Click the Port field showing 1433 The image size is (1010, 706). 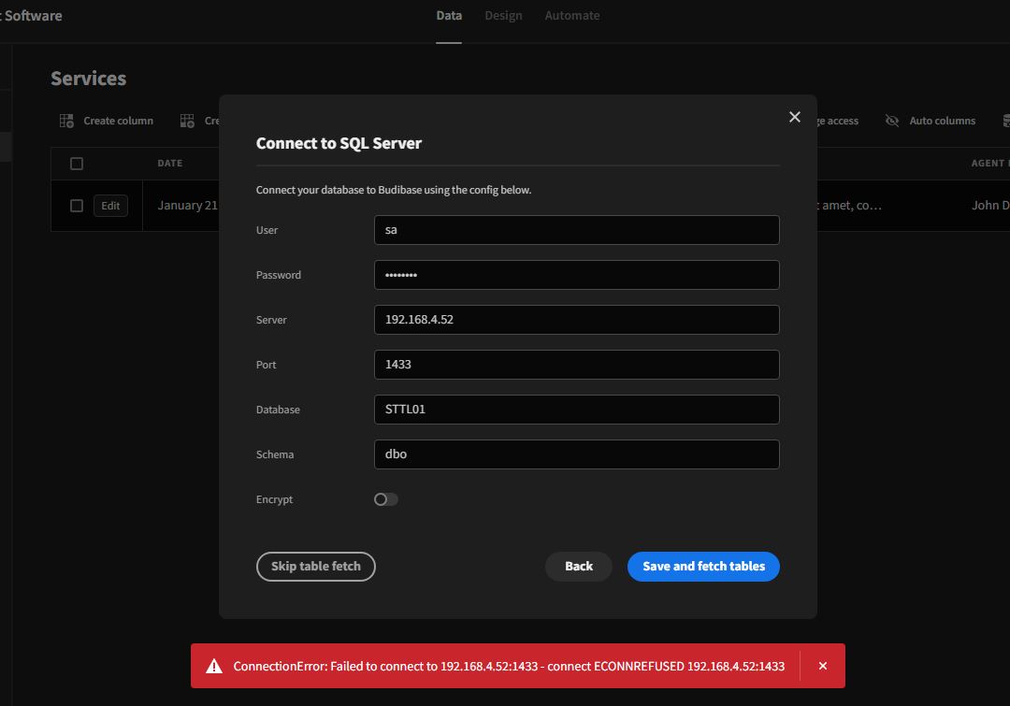click(576, 365)
